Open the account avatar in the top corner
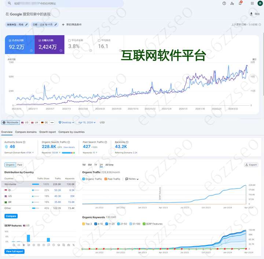 point(260,3)
